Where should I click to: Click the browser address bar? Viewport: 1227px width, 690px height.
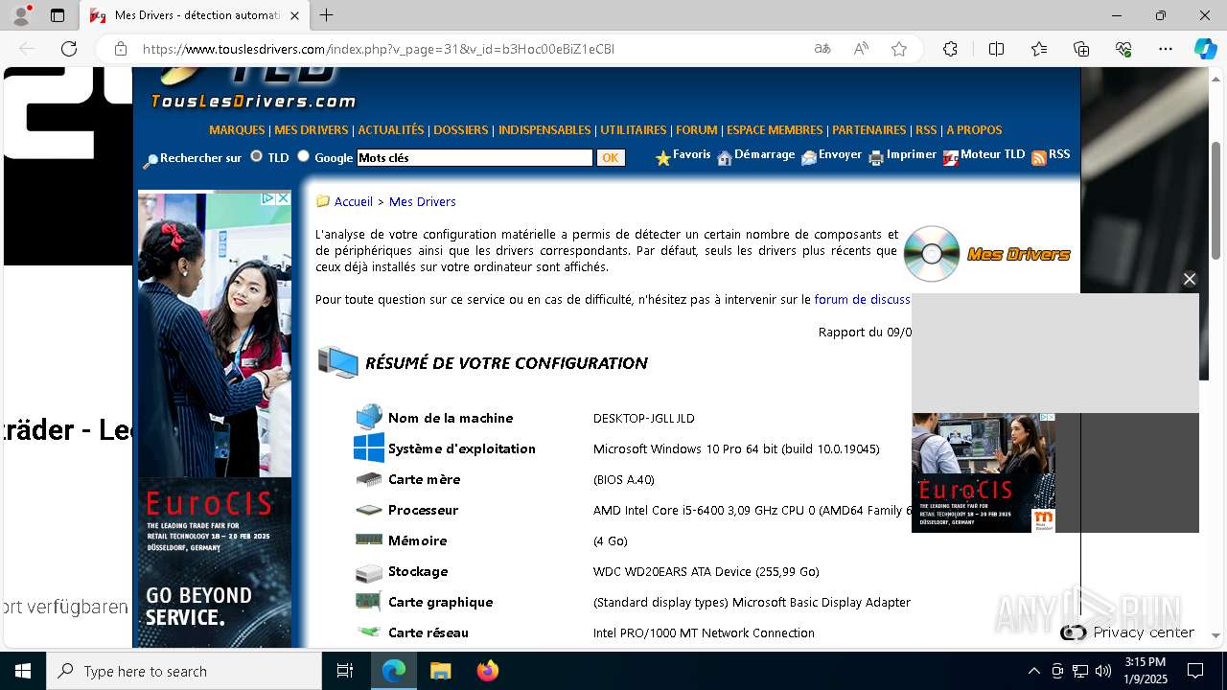[x=470, y=49]
